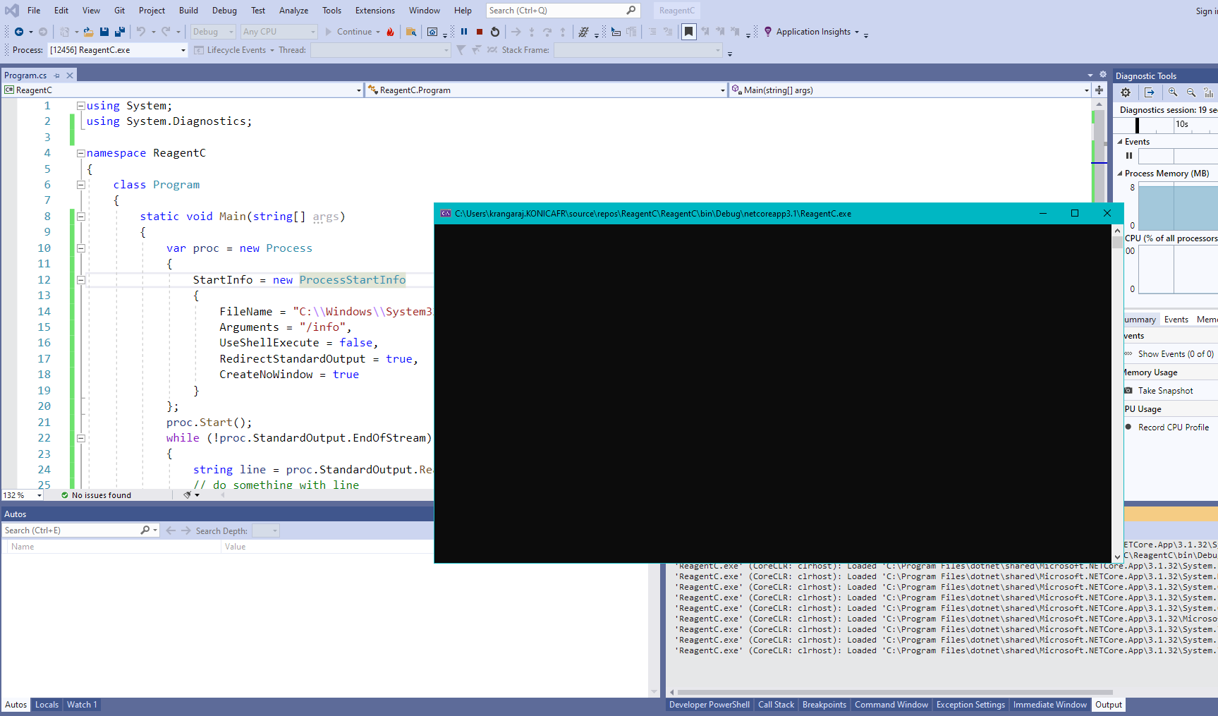Switch to the Call Stack tab
The width and height of the screenshot is (1218, 716).
[x=776, y=705]
